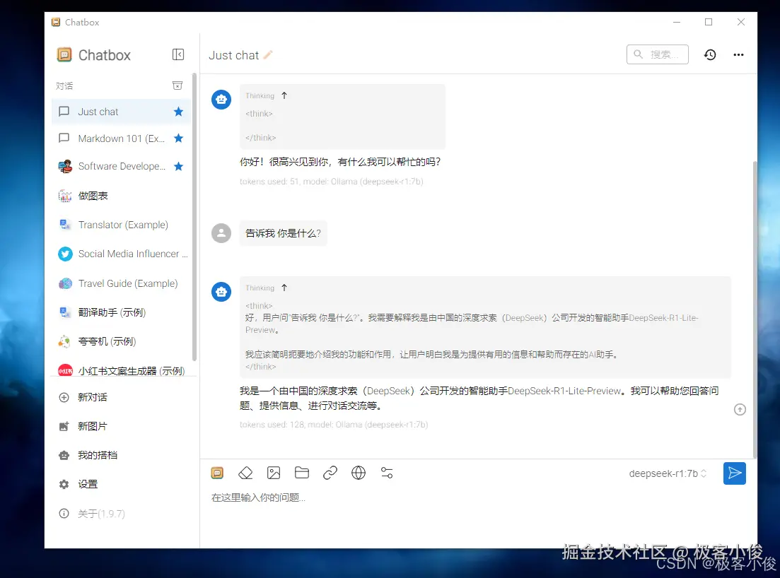This screenshot has height=578, width=780.
Task: Click the scroll-to-top circular arrow button
Action: pyautogui.click(x=740, y=410)
